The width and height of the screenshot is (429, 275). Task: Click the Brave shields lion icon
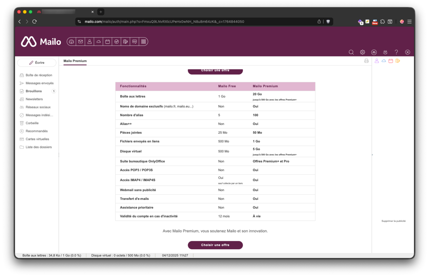point(328,21)
